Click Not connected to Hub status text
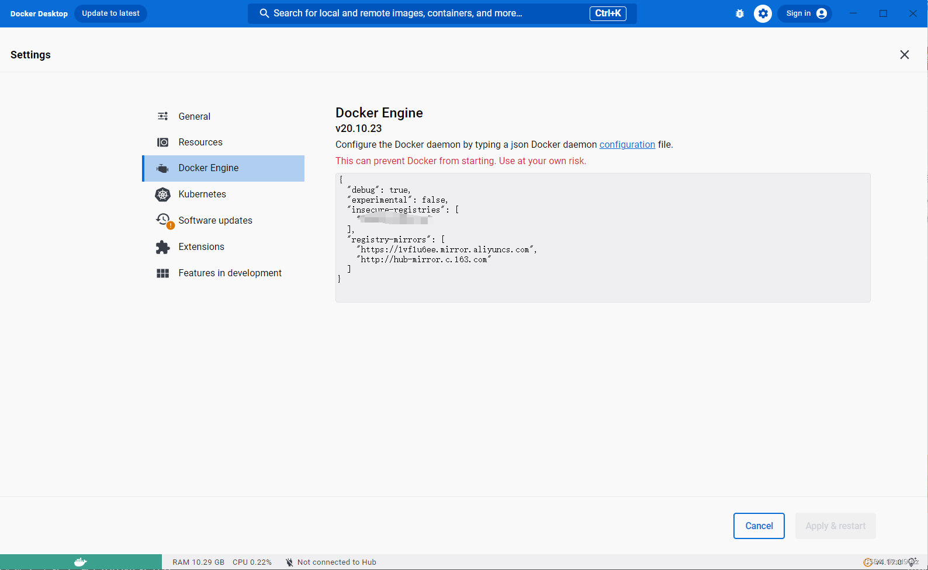This screenshot has height=570, width=928. (337, 562)
